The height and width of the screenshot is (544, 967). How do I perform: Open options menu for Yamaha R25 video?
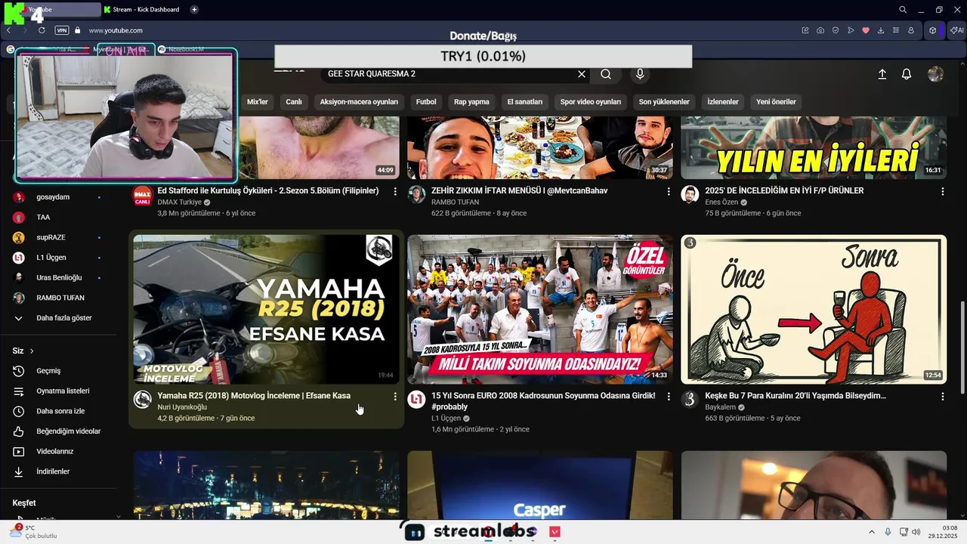pyautogui.click(x=394, y=397)
